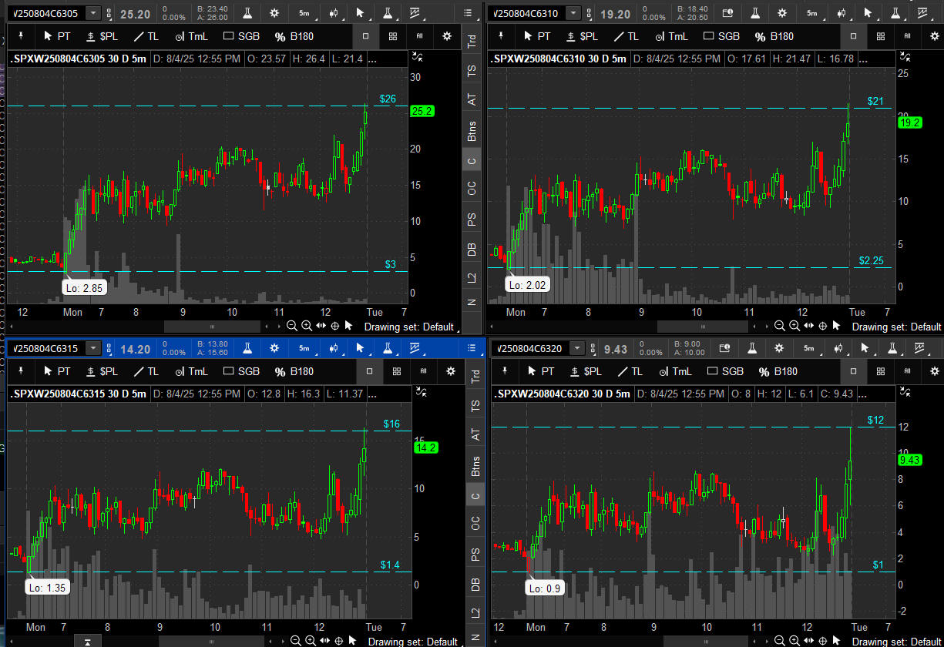Click the Studies flask icon on C6315 toolbar

coord(248,348)
